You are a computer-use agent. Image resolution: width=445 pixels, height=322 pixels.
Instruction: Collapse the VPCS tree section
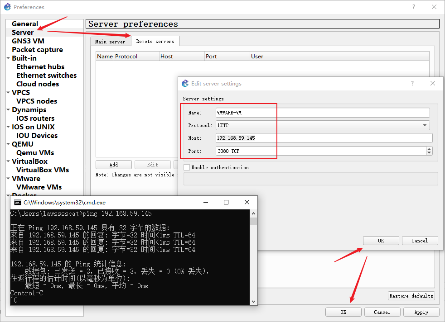(8, 92)
